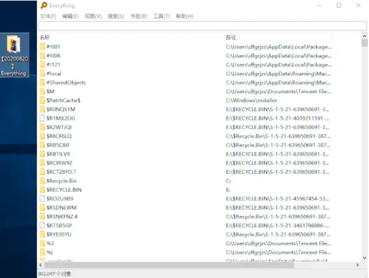
Task: Click the C:\Windows\Installer path cell
Action: click(x=251, y=101)
